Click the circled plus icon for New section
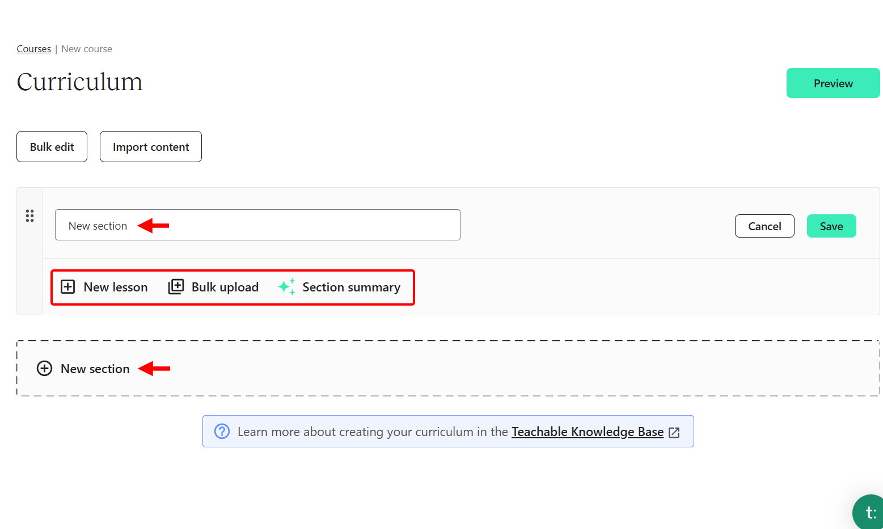883x529 pixels. 44,369
